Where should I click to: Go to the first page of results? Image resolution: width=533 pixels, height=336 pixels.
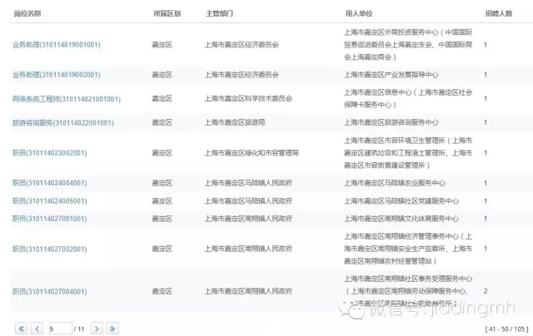[x=21, y=329]
